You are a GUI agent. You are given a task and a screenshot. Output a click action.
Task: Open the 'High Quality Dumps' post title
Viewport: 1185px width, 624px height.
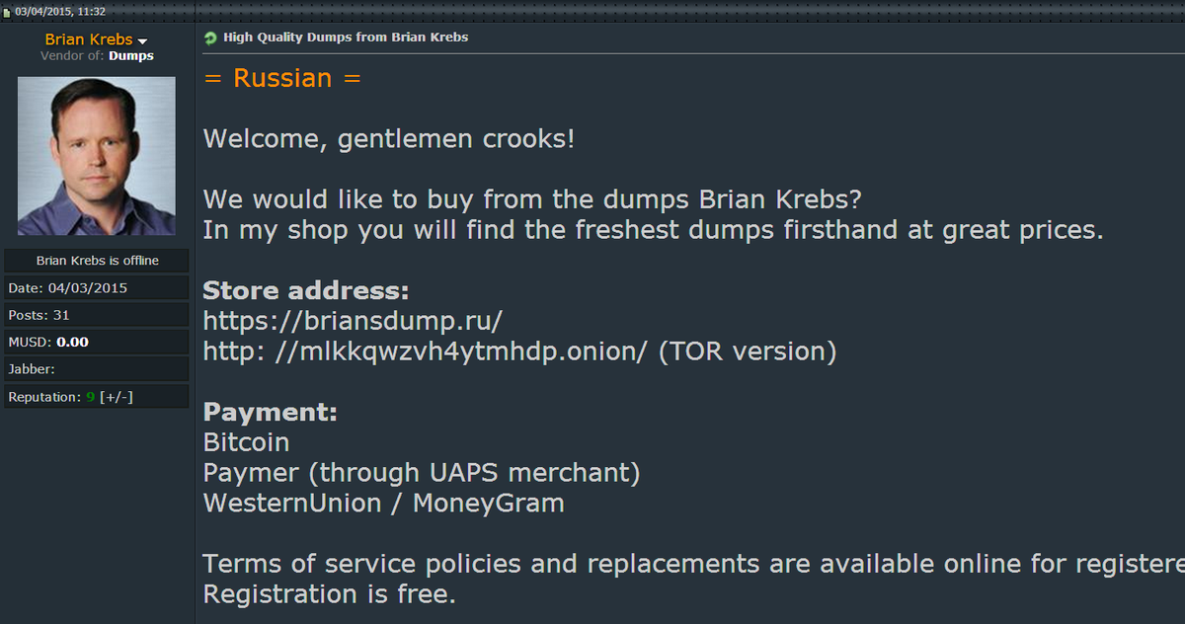click(346, 38)
